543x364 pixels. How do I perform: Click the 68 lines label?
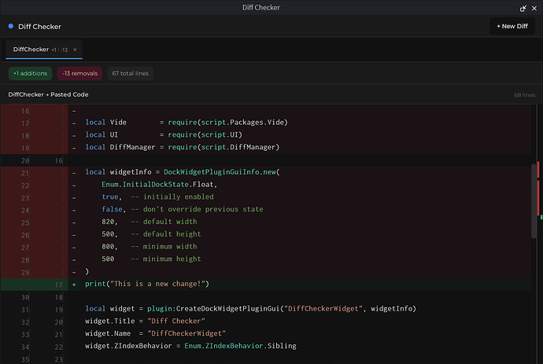[x=524, y=95]
